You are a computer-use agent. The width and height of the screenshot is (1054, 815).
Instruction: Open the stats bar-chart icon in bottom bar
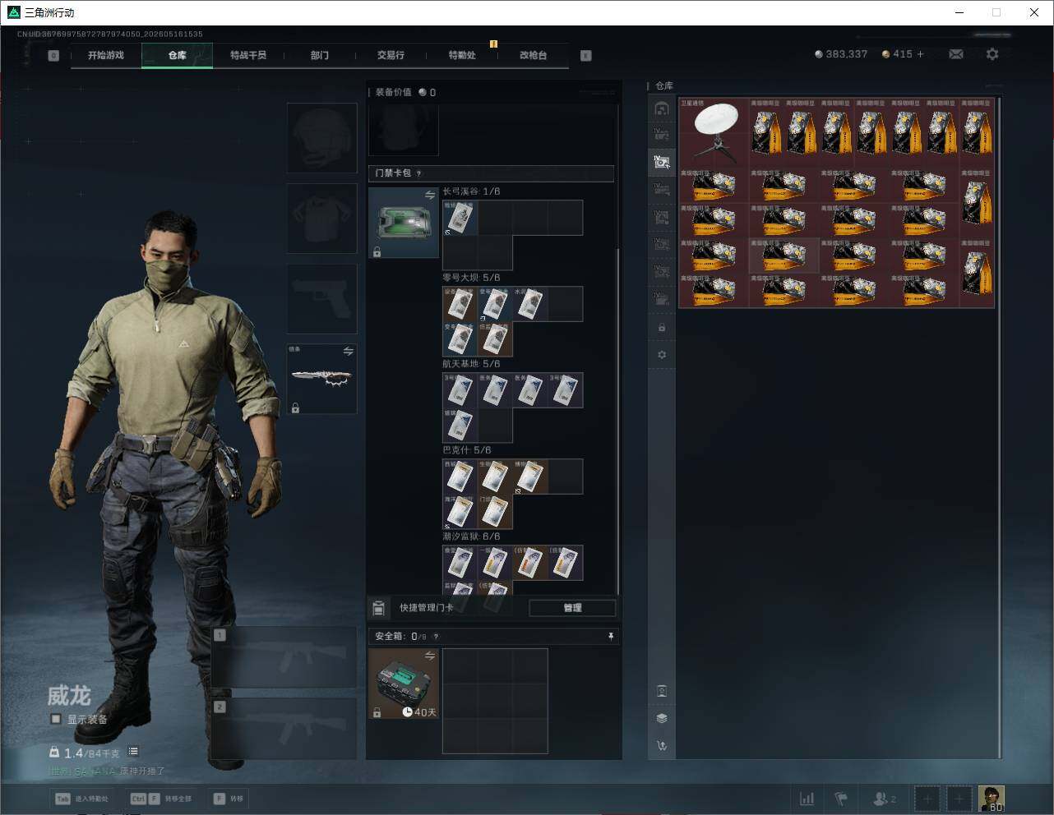coord(807,799)
